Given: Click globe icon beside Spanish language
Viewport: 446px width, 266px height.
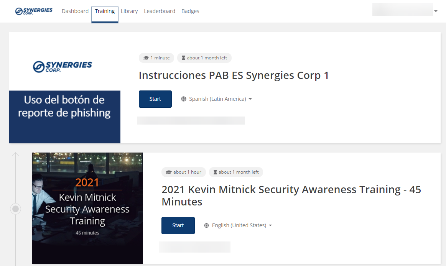Looking at the screenshot, I should click(184, 99).
